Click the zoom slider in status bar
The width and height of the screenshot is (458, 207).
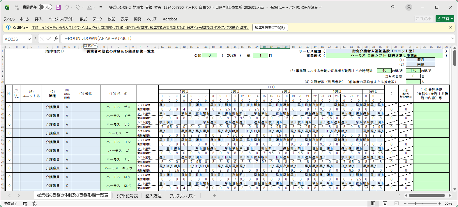click(415, 204)
